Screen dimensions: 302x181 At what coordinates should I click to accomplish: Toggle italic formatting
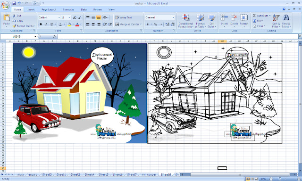click(x=46, y=24)
